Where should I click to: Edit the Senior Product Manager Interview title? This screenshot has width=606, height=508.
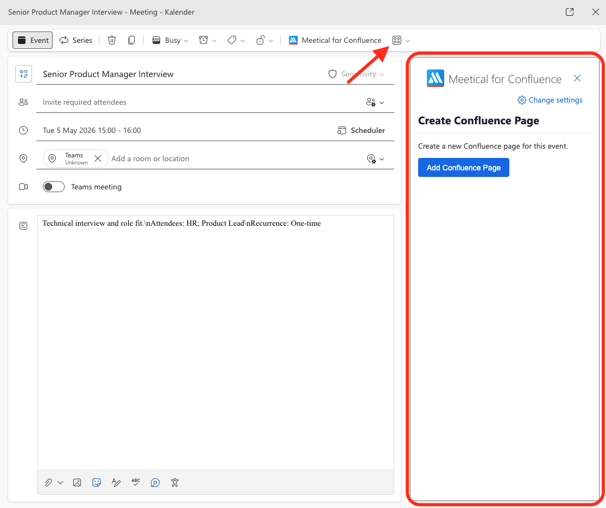(x=108, y=74)
